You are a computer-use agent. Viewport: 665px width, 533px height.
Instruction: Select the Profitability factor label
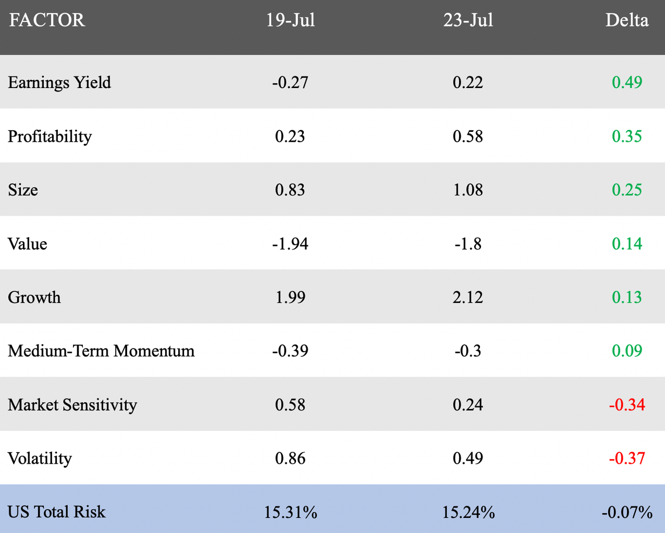(50, 137)
